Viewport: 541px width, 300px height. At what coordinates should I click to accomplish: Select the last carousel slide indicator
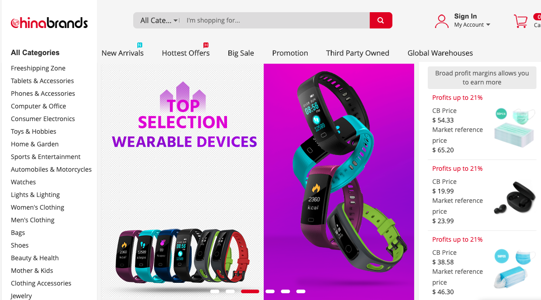[x=301, y=291]
